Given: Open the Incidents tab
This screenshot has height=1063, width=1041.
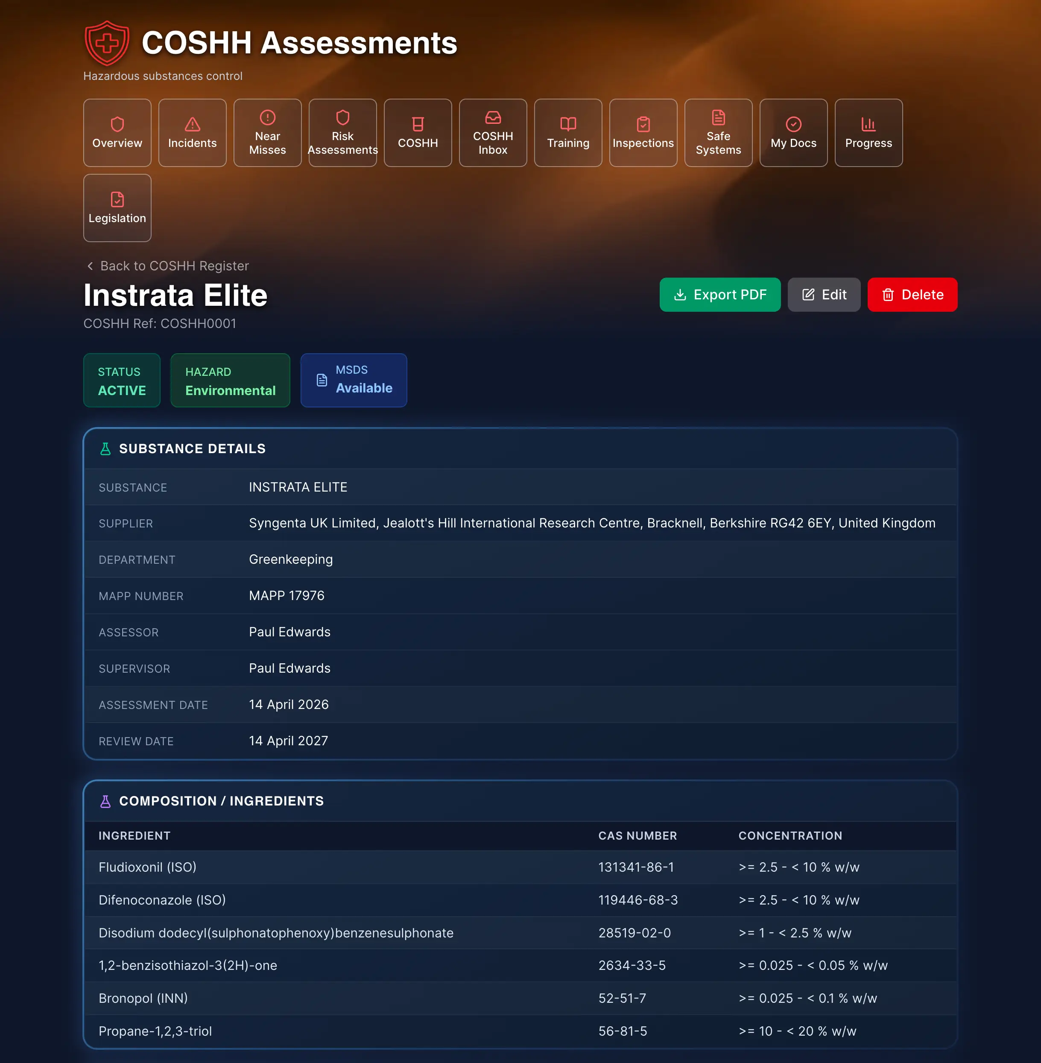Looking at the screenshot, I should point(193,133).
